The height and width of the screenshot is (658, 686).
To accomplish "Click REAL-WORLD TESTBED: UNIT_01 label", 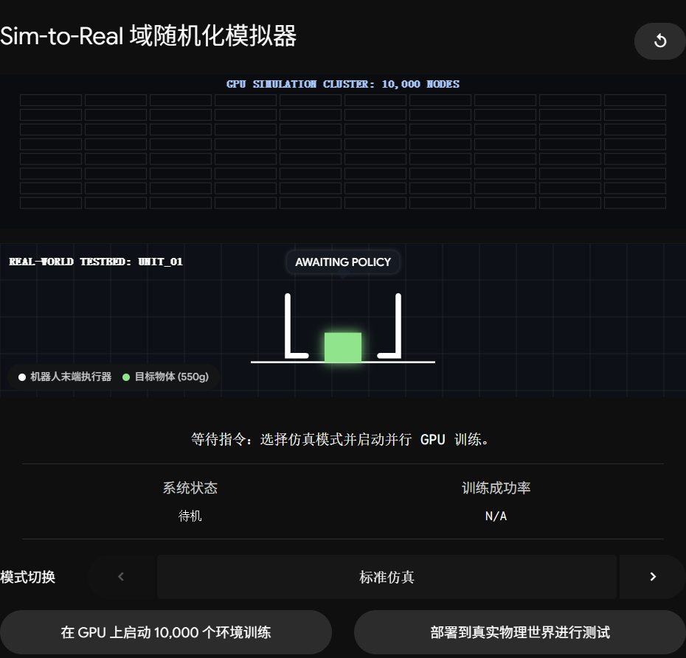I will 96,262.
